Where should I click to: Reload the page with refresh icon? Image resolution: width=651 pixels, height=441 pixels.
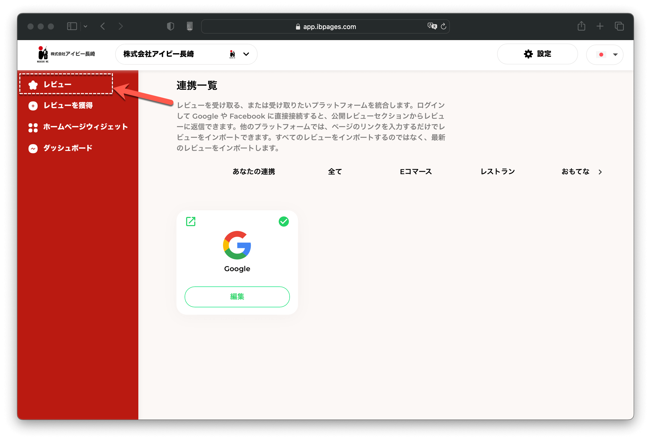point(443,26)
